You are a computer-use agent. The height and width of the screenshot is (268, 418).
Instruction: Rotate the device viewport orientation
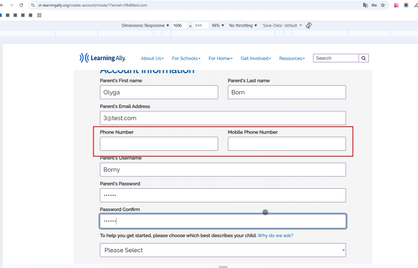(309, 25)
